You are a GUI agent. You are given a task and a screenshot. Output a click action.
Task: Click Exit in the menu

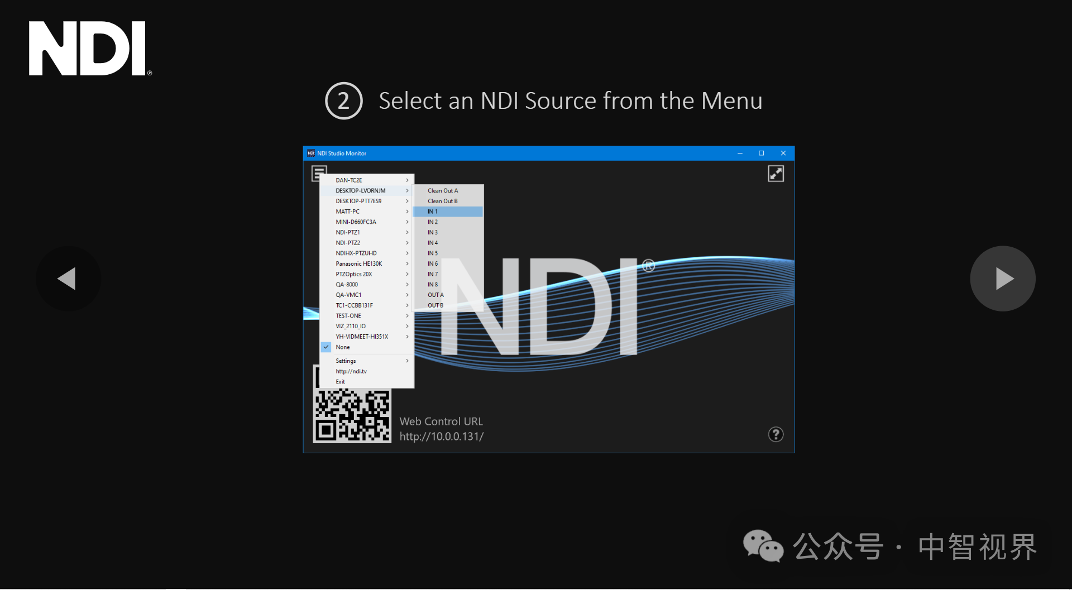point(340,382)
